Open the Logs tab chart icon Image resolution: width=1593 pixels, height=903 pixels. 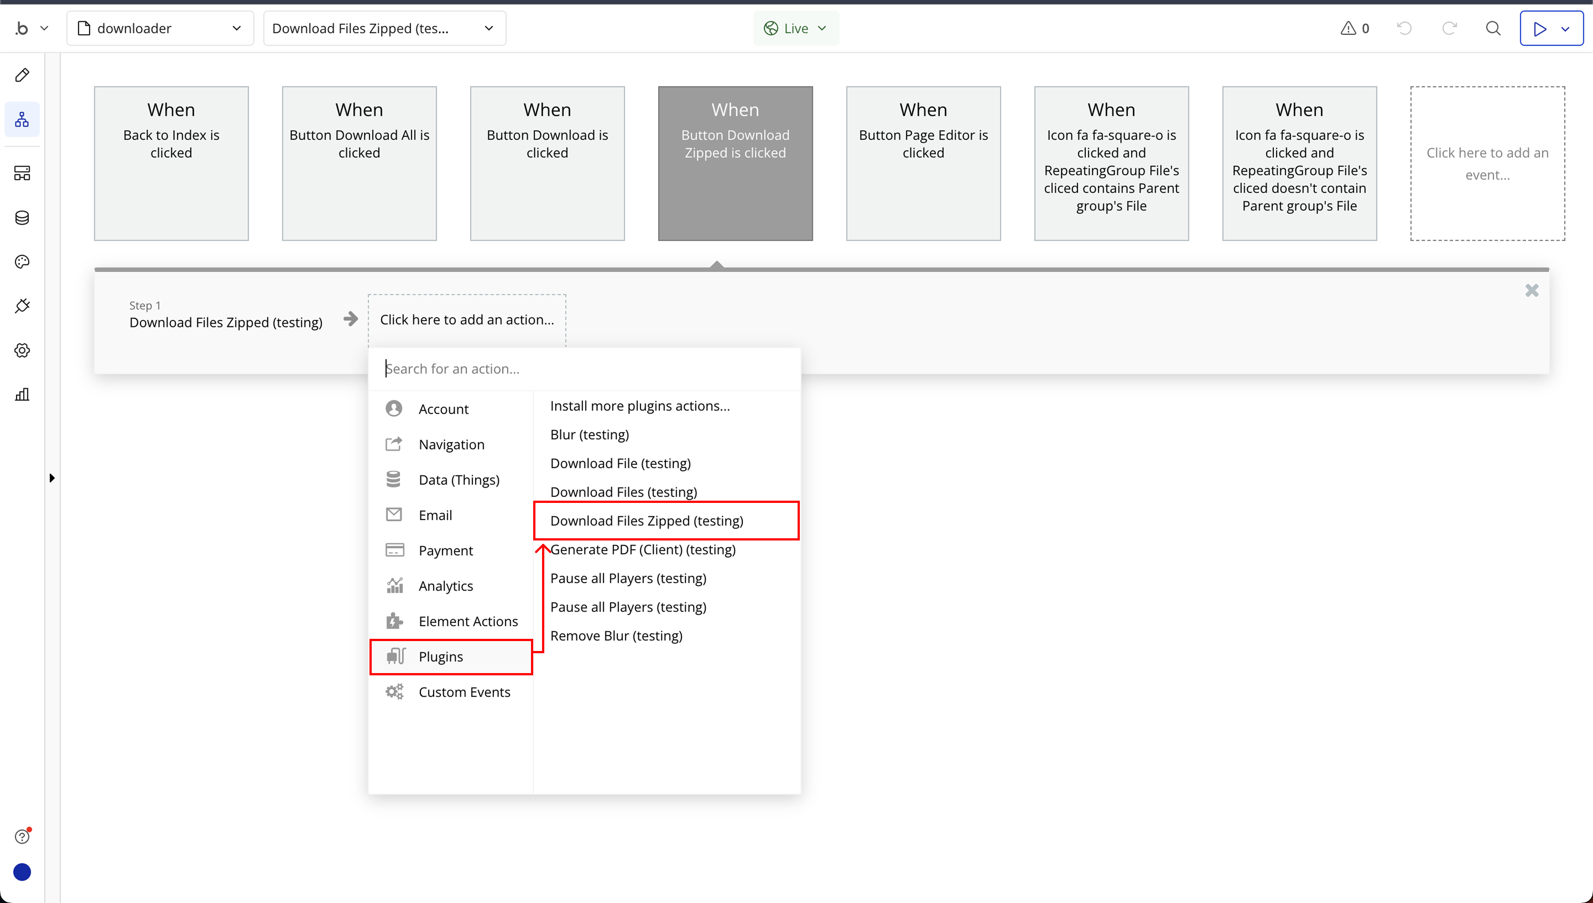(22, 395)
